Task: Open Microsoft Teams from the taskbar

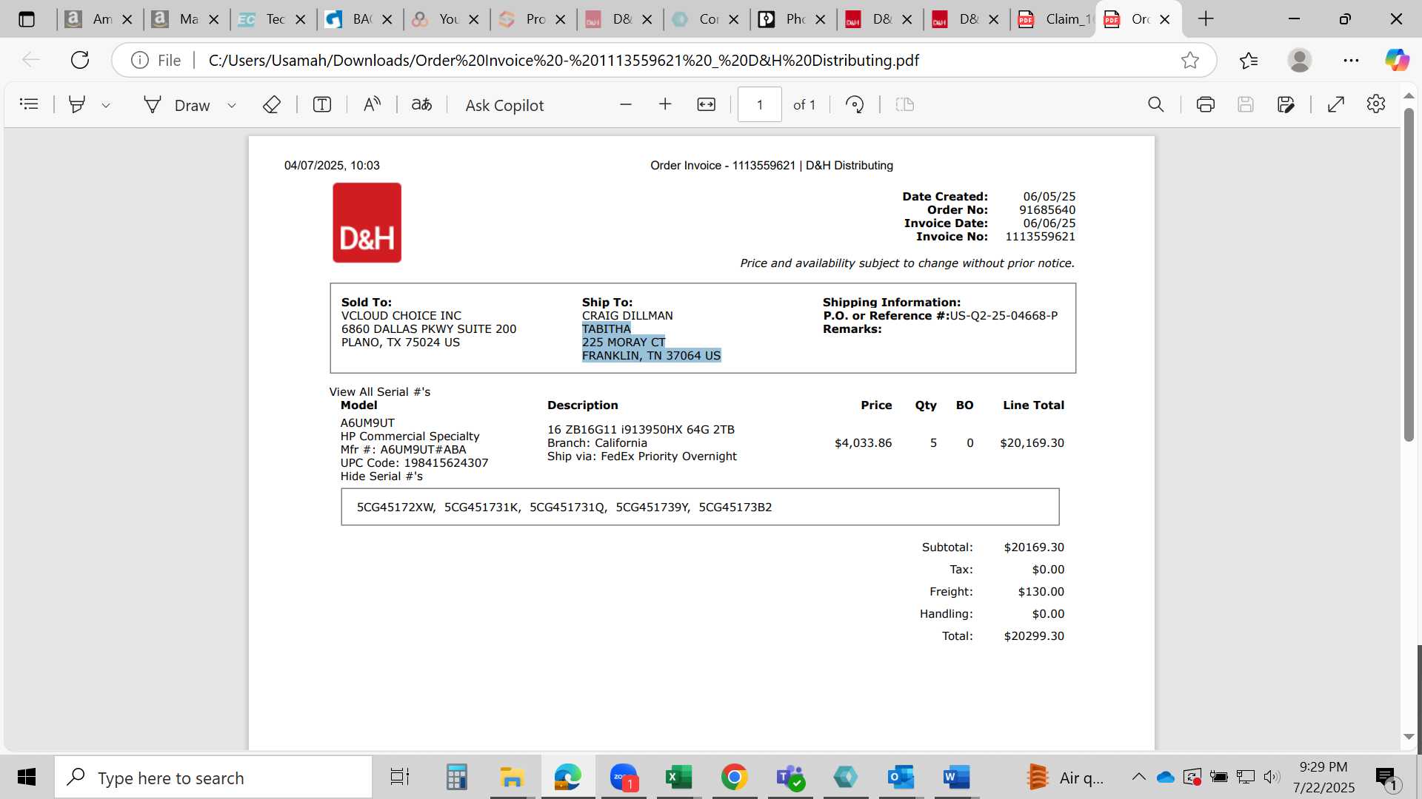Action: click(x=790, y=778)
